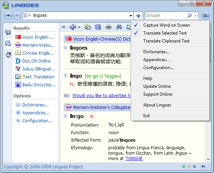Viewport: 214px width, 173px height.
Task: Select Update Online from the menu
Action: (157, 86)
